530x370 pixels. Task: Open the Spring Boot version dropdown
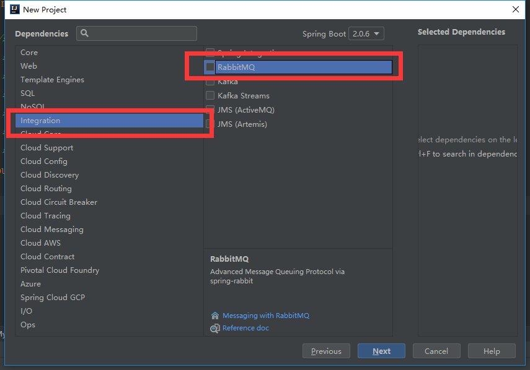point(366,34)
